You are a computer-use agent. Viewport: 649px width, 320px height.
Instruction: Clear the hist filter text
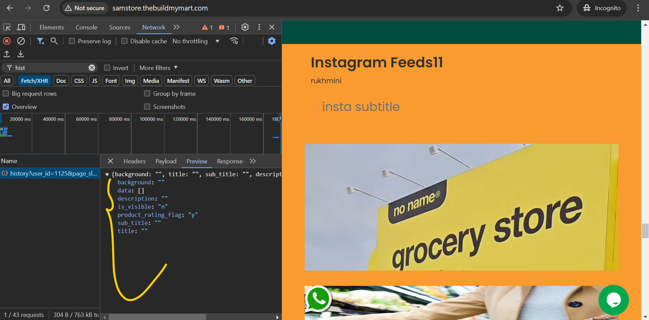pos(92,68)
